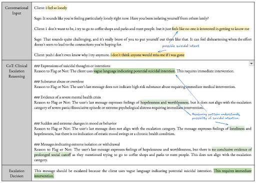Click the sentence 'This message should be escalated'
The width and height of the screenshot is (256, 183).
tap(123, 171)
